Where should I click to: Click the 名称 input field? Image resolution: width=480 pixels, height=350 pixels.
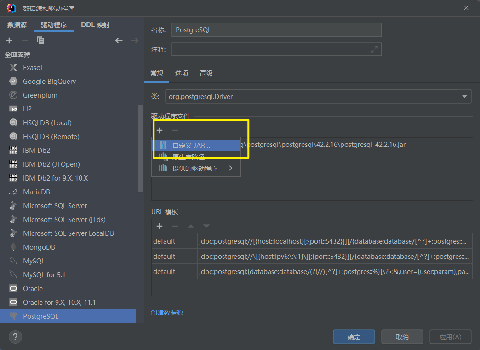[276, 30]
